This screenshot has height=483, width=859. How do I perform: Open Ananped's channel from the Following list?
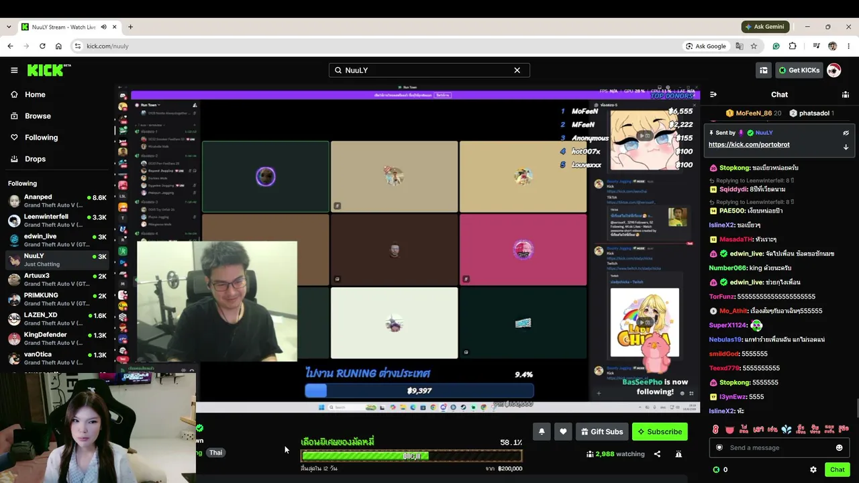coord(57,201)
